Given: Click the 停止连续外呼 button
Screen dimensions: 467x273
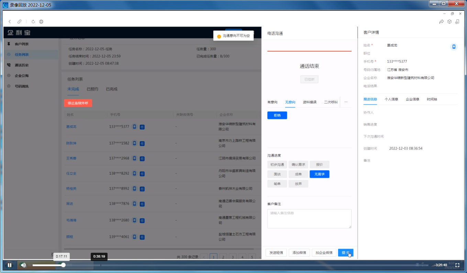Looking at the screenshot, I should point(78,103).
